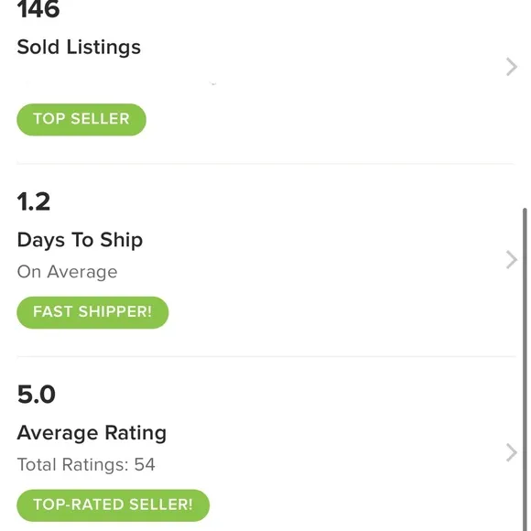Tap the word Average in On Average

[x=82, y=272]
